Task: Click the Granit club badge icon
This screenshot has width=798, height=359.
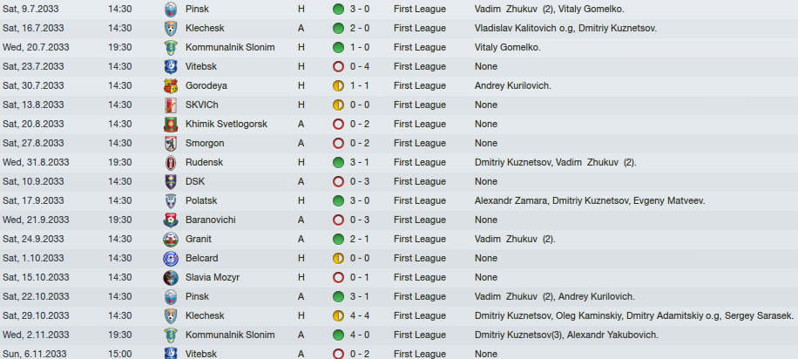Action: click(171, 240)
